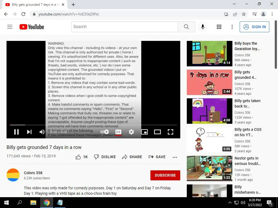Screen dimensions: 278x208
Task: Open the YouTube guide hamburger menu
Action: point(10,27)
